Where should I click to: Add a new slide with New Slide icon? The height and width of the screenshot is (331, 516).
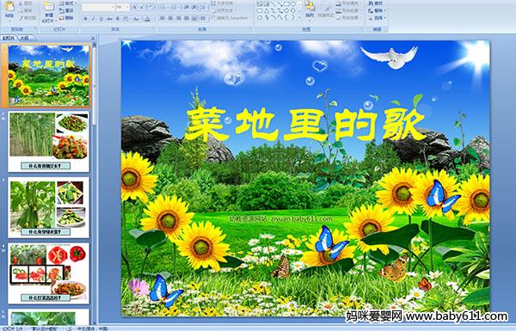49,7
